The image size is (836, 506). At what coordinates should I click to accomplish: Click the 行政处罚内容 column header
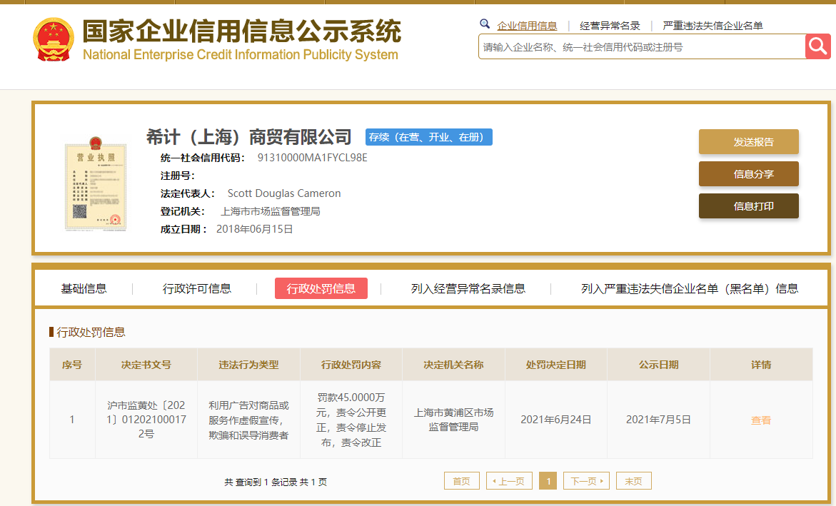351,365
